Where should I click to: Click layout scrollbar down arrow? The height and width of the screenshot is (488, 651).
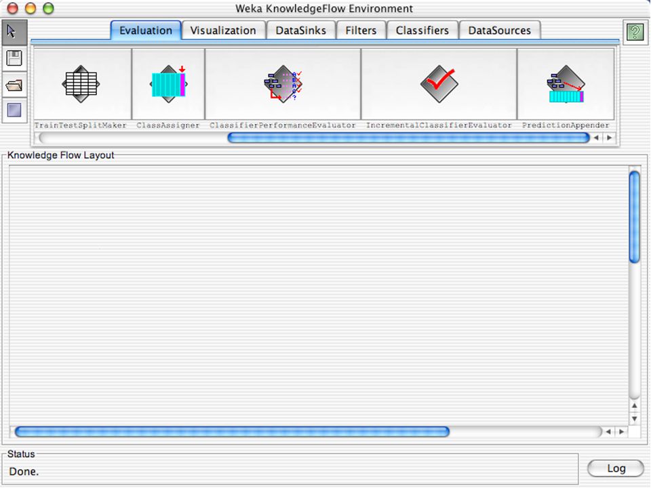635,419
